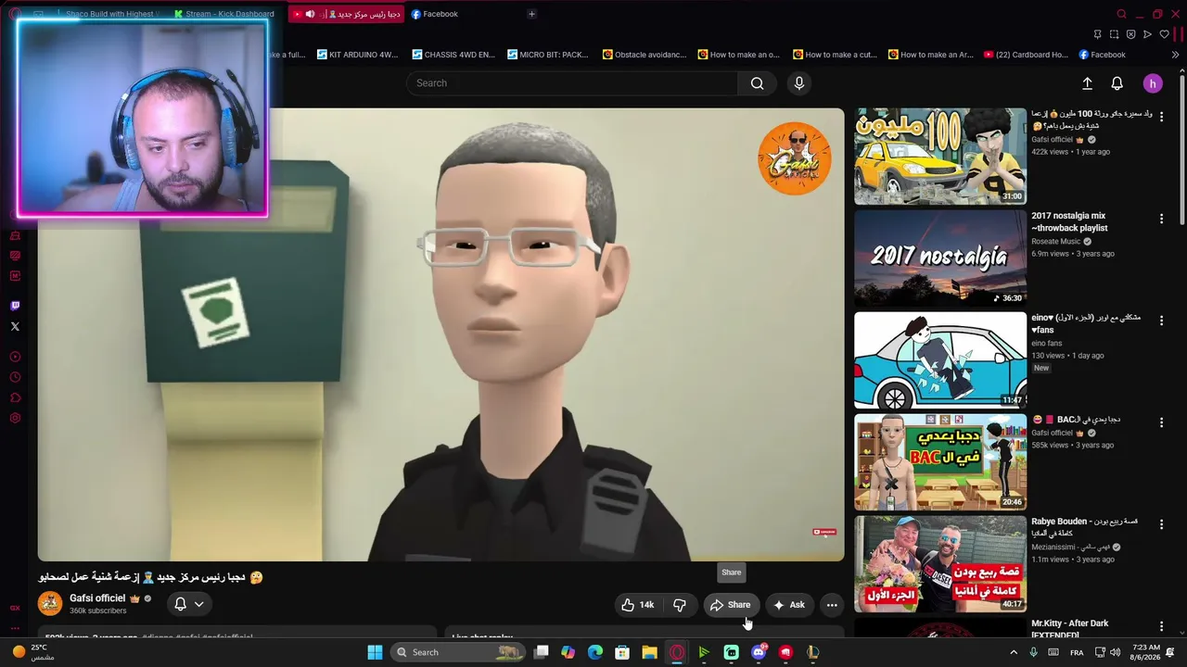The height and width of the screenshot is (667, 1187).
Task: Click the YouTube search magnifier button
Action: pos(757,83)
